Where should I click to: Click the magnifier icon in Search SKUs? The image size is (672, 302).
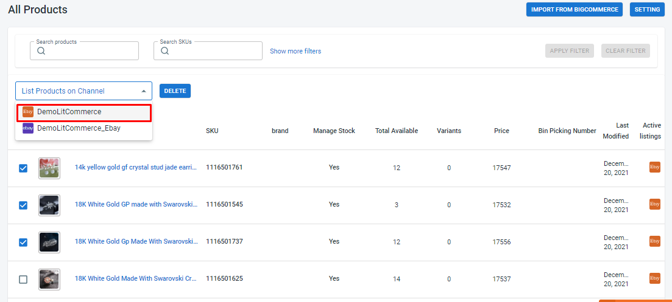(165, 51)
